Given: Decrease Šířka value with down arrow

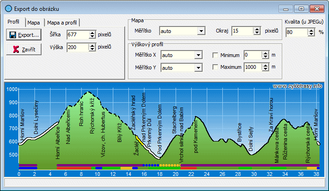Looking at the screenshot, I should (x=93, y=37).
